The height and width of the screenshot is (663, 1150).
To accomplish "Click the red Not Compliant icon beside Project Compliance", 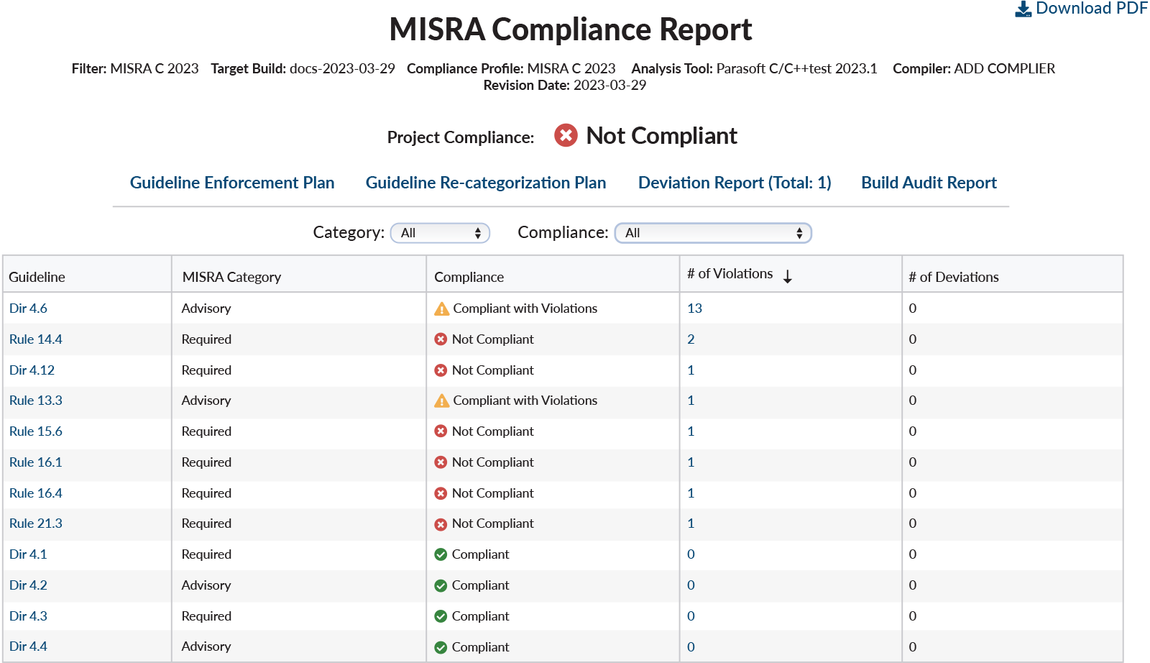I will [565, 135].
